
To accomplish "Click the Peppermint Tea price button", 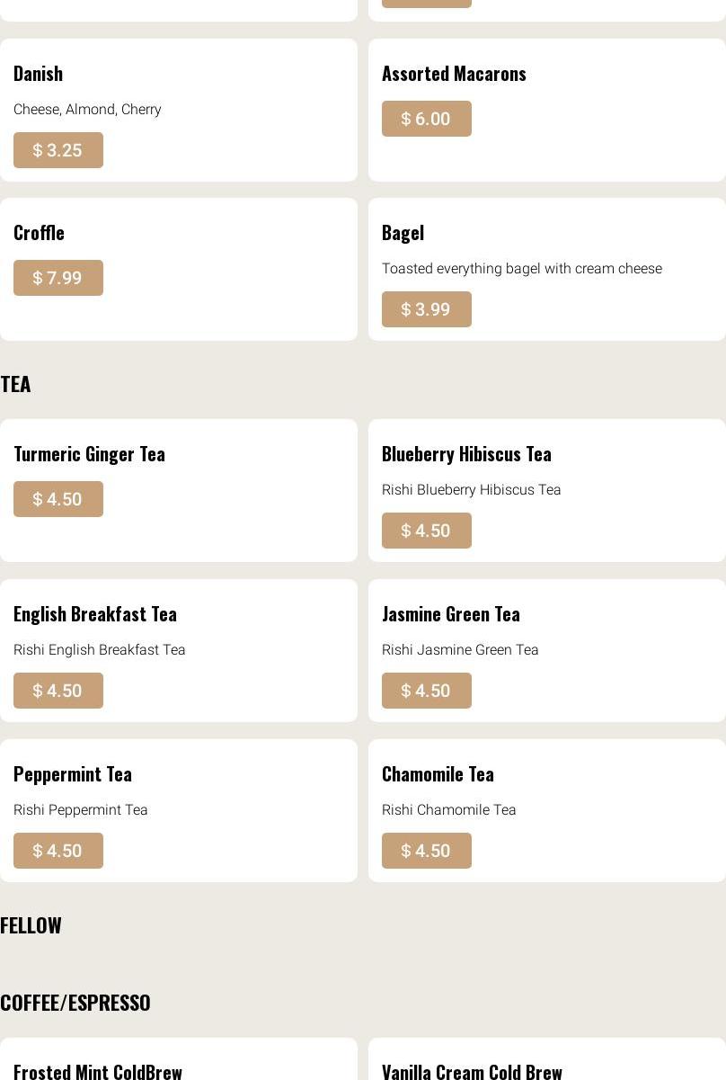I will point(58,851).
